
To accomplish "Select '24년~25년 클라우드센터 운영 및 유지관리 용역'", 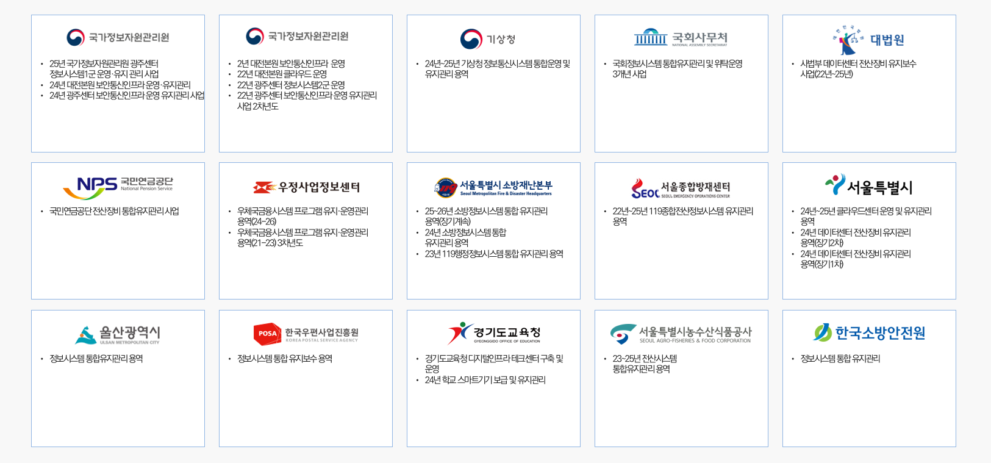I will point(866,217).
